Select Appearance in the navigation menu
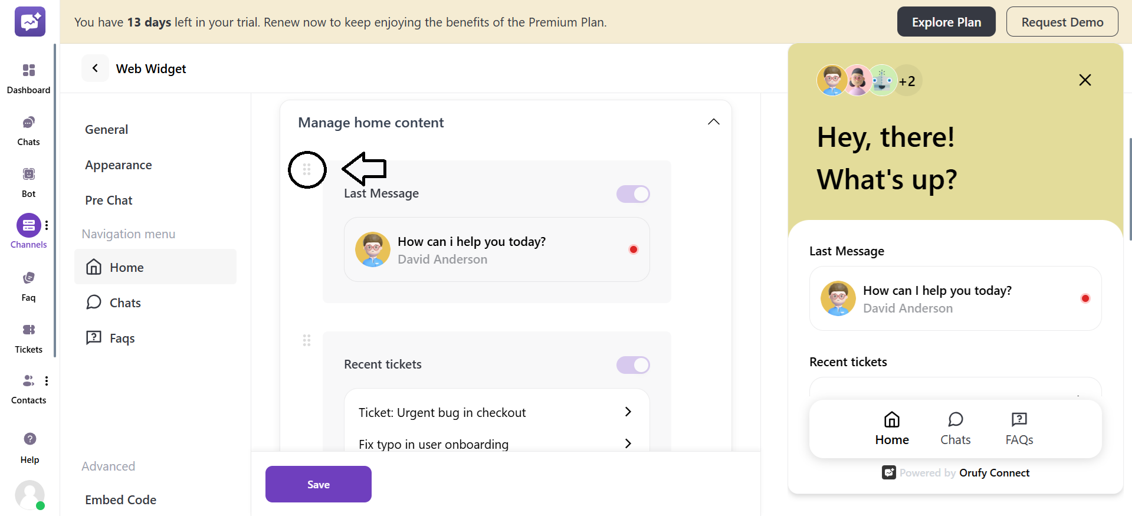The image size is (1132, 516). (118, 165)
